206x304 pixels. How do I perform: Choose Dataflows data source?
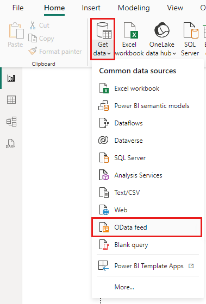[x=148, y=123]
